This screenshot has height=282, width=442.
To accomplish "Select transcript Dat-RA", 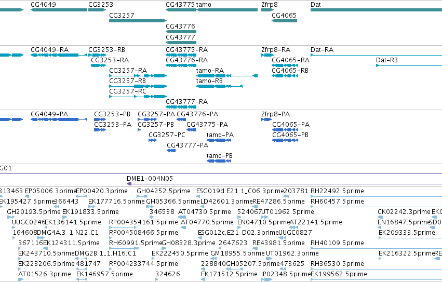I will click(377, 55).
